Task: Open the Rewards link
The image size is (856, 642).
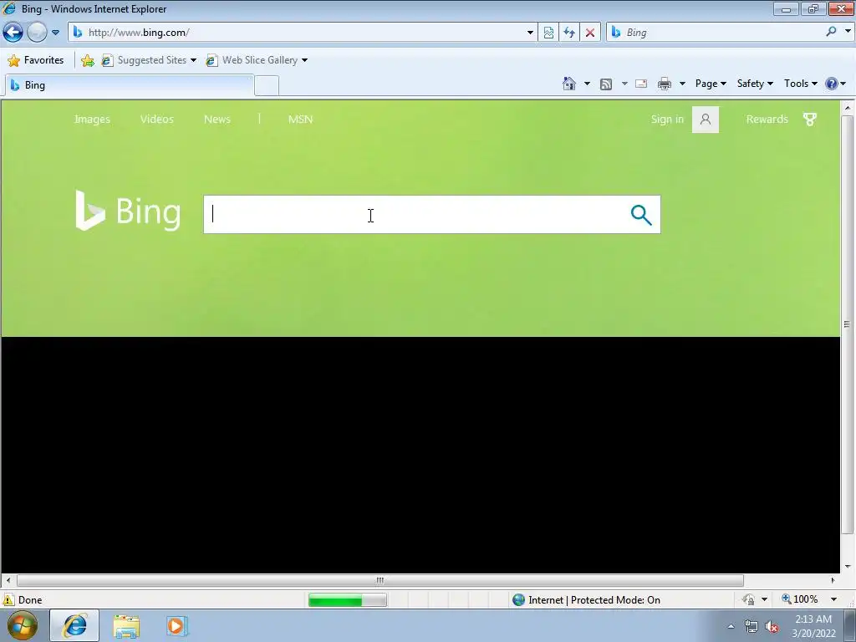Action: tap(767, 119)
